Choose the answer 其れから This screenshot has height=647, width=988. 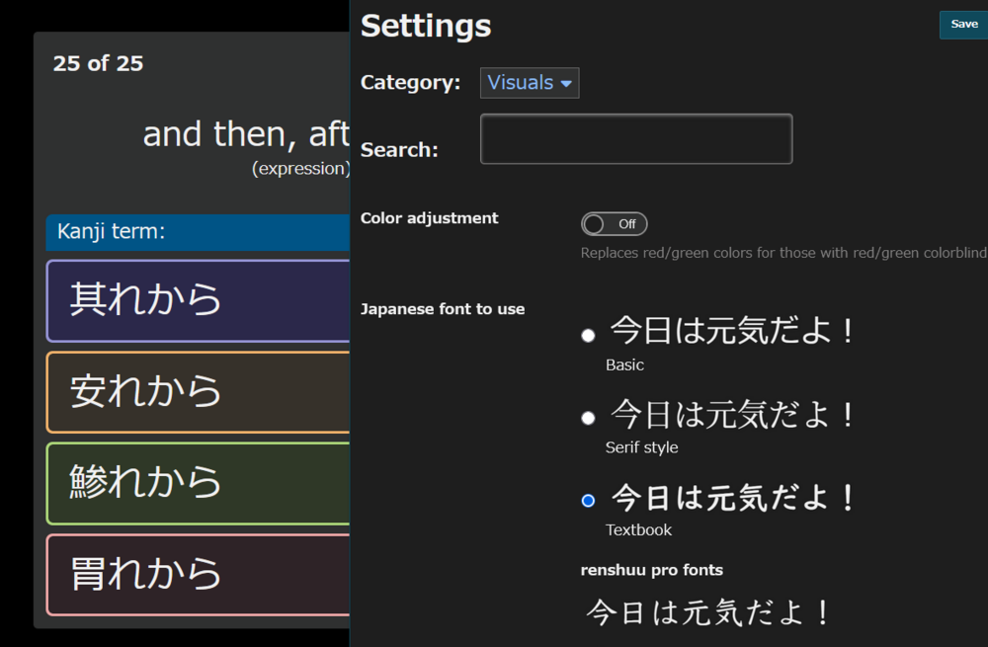tap(198, 300)
